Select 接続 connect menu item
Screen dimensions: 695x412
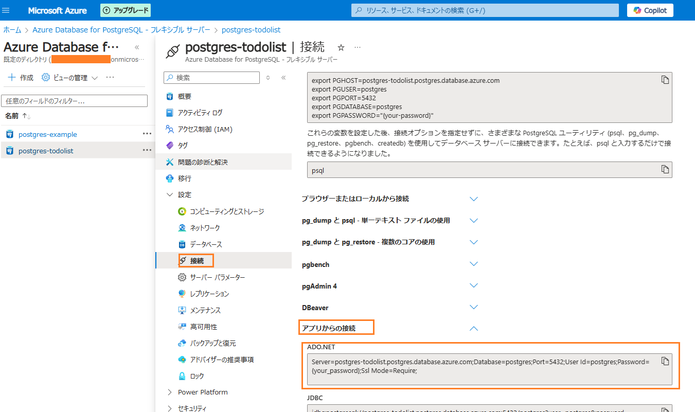click(197, 261)
